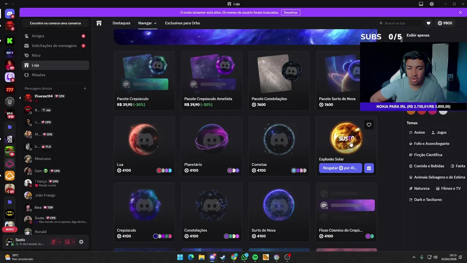Open the Discord help icon in title bar
467x263 pixels.
point(432,4)
